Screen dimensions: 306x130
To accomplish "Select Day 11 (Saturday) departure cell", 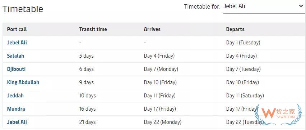I will pos(245,96).
